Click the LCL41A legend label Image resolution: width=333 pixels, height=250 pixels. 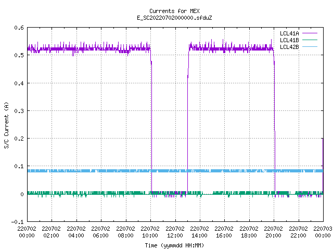289,33
